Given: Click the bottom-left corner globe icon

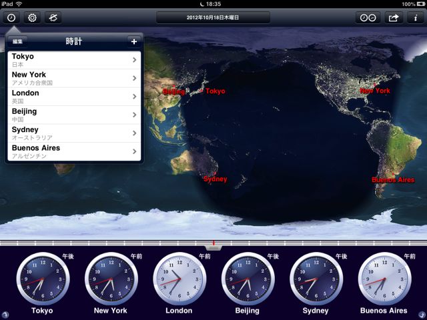Looking at the screenshot, I should [x=5, y=315].
